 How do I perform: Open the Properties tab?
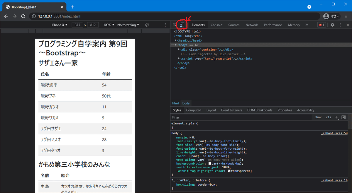click(285, 110)
